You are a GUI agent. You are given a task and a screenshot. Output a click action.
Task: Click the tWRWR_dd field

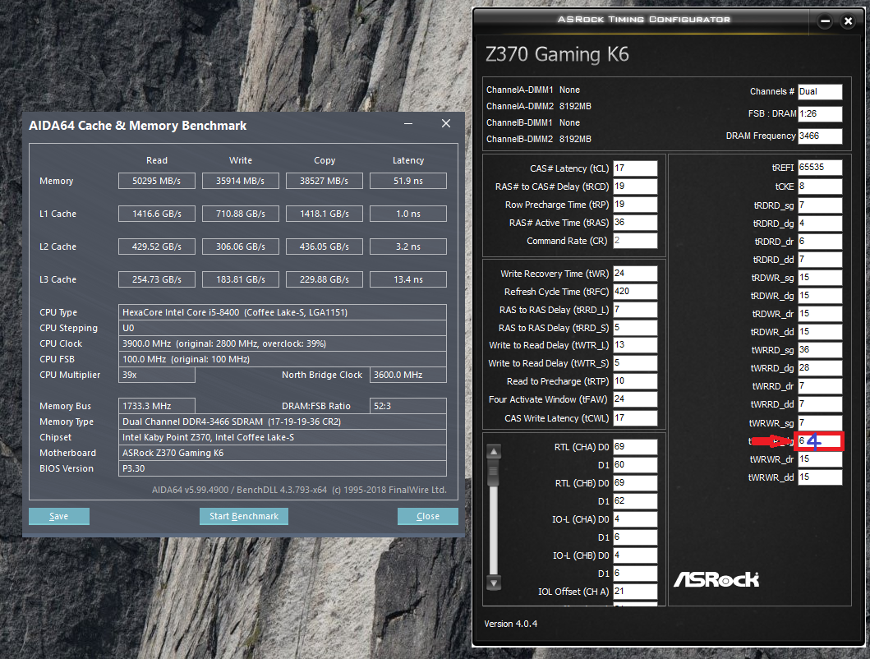pyautogui.click(x=820, y=477)
